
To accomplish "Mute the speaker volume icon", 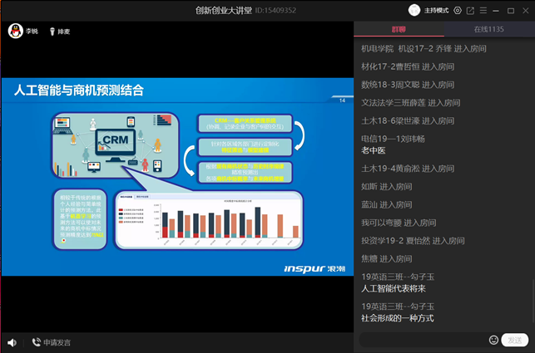I will point(12,342).
